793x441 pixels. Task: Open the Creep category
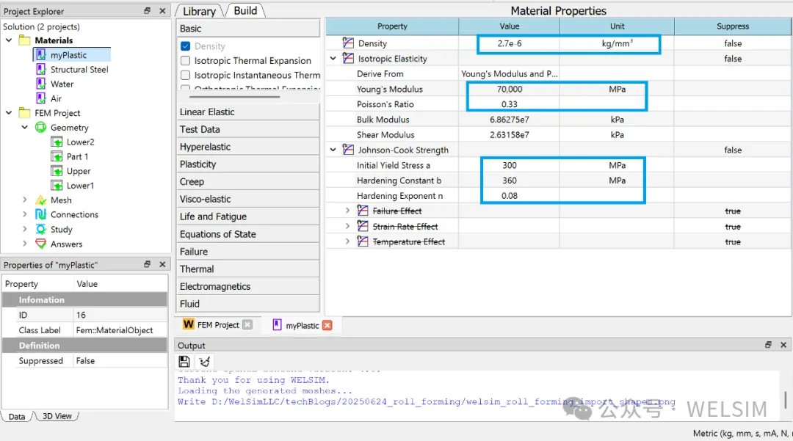pos(248,181)
